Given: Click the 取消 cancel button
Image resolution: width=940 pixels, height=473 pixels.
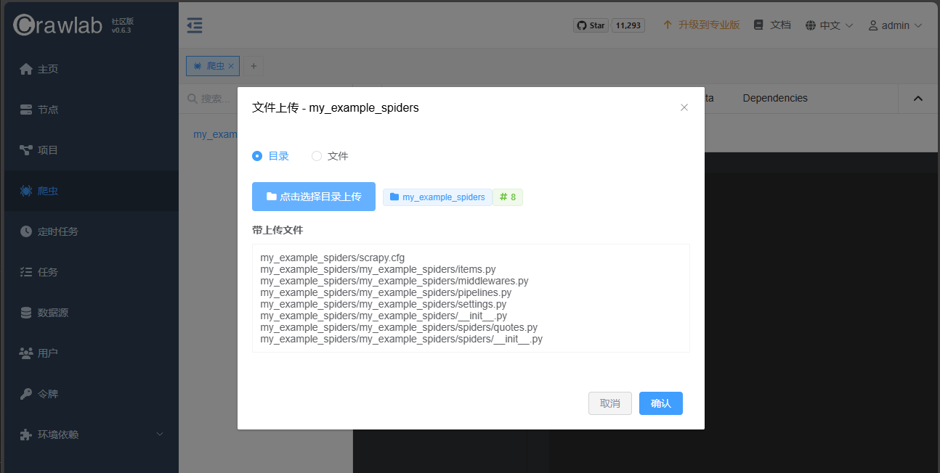Looking at the screenshot, I should (610, 403).
